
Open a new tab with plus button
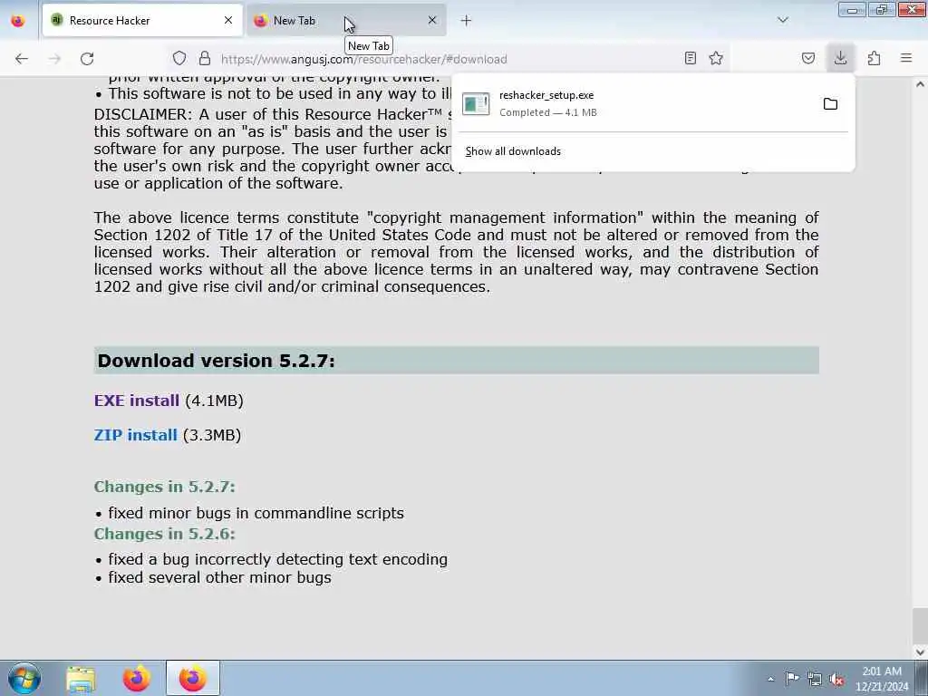click(467, 21)
